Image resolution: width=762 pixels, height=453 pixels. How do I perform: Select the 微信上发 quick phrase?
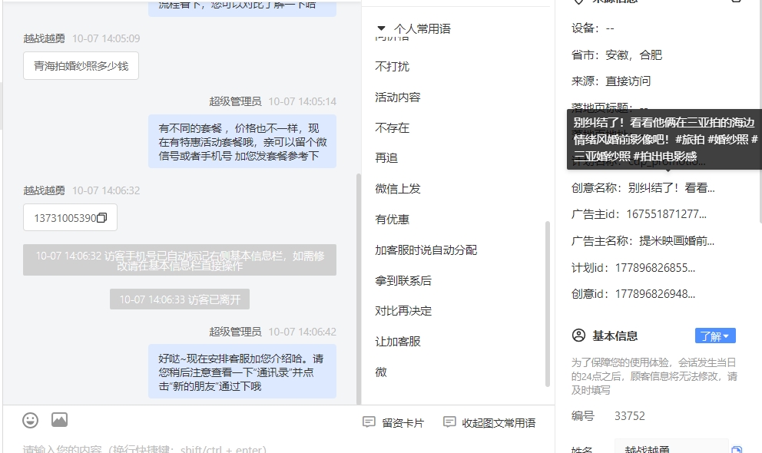coord(398,188)
